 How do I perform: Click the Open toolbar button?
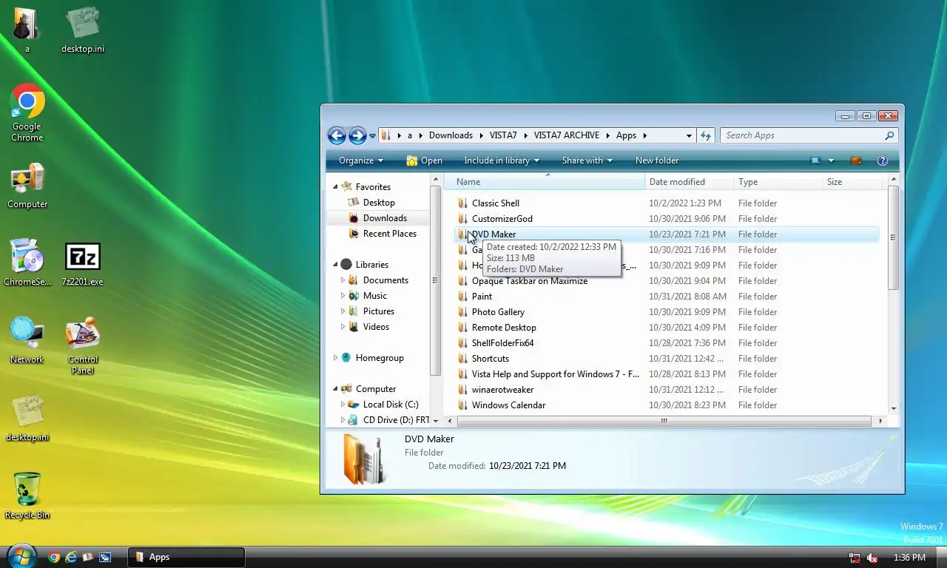424,160
